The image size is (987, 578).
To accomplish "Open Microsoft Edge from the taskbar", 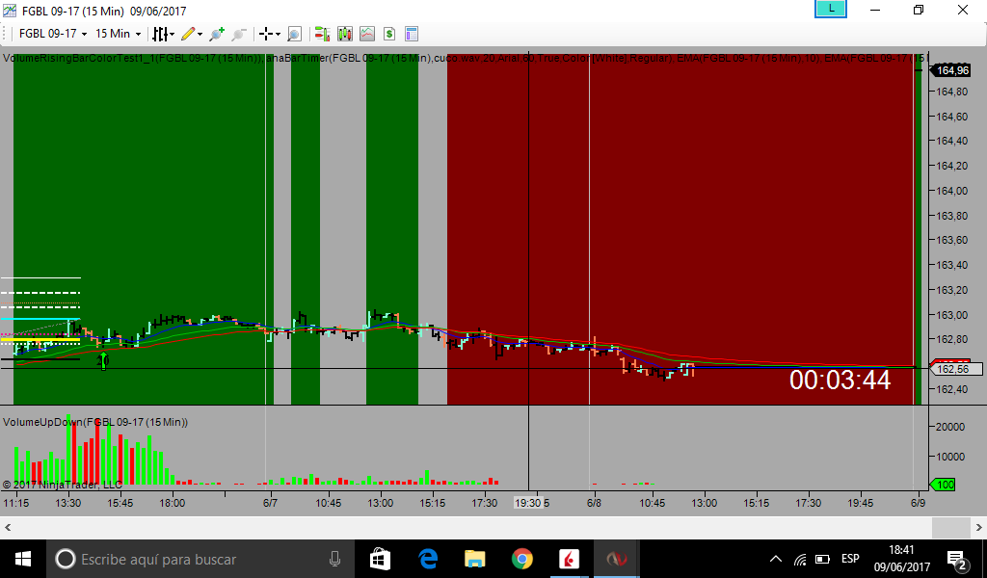I will [428, 559].
